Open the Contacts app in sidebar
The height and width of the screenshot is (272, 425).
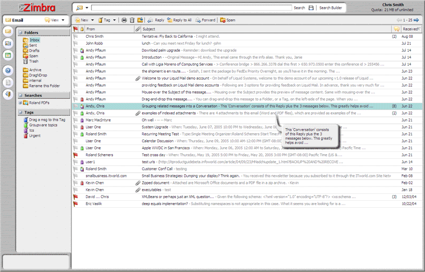[x=8, y=44]
